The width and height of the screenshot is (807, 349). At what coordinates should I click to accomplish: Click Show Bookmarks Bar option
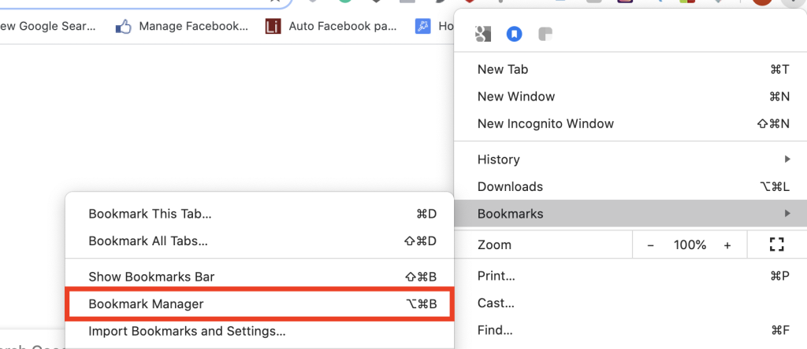258,277
